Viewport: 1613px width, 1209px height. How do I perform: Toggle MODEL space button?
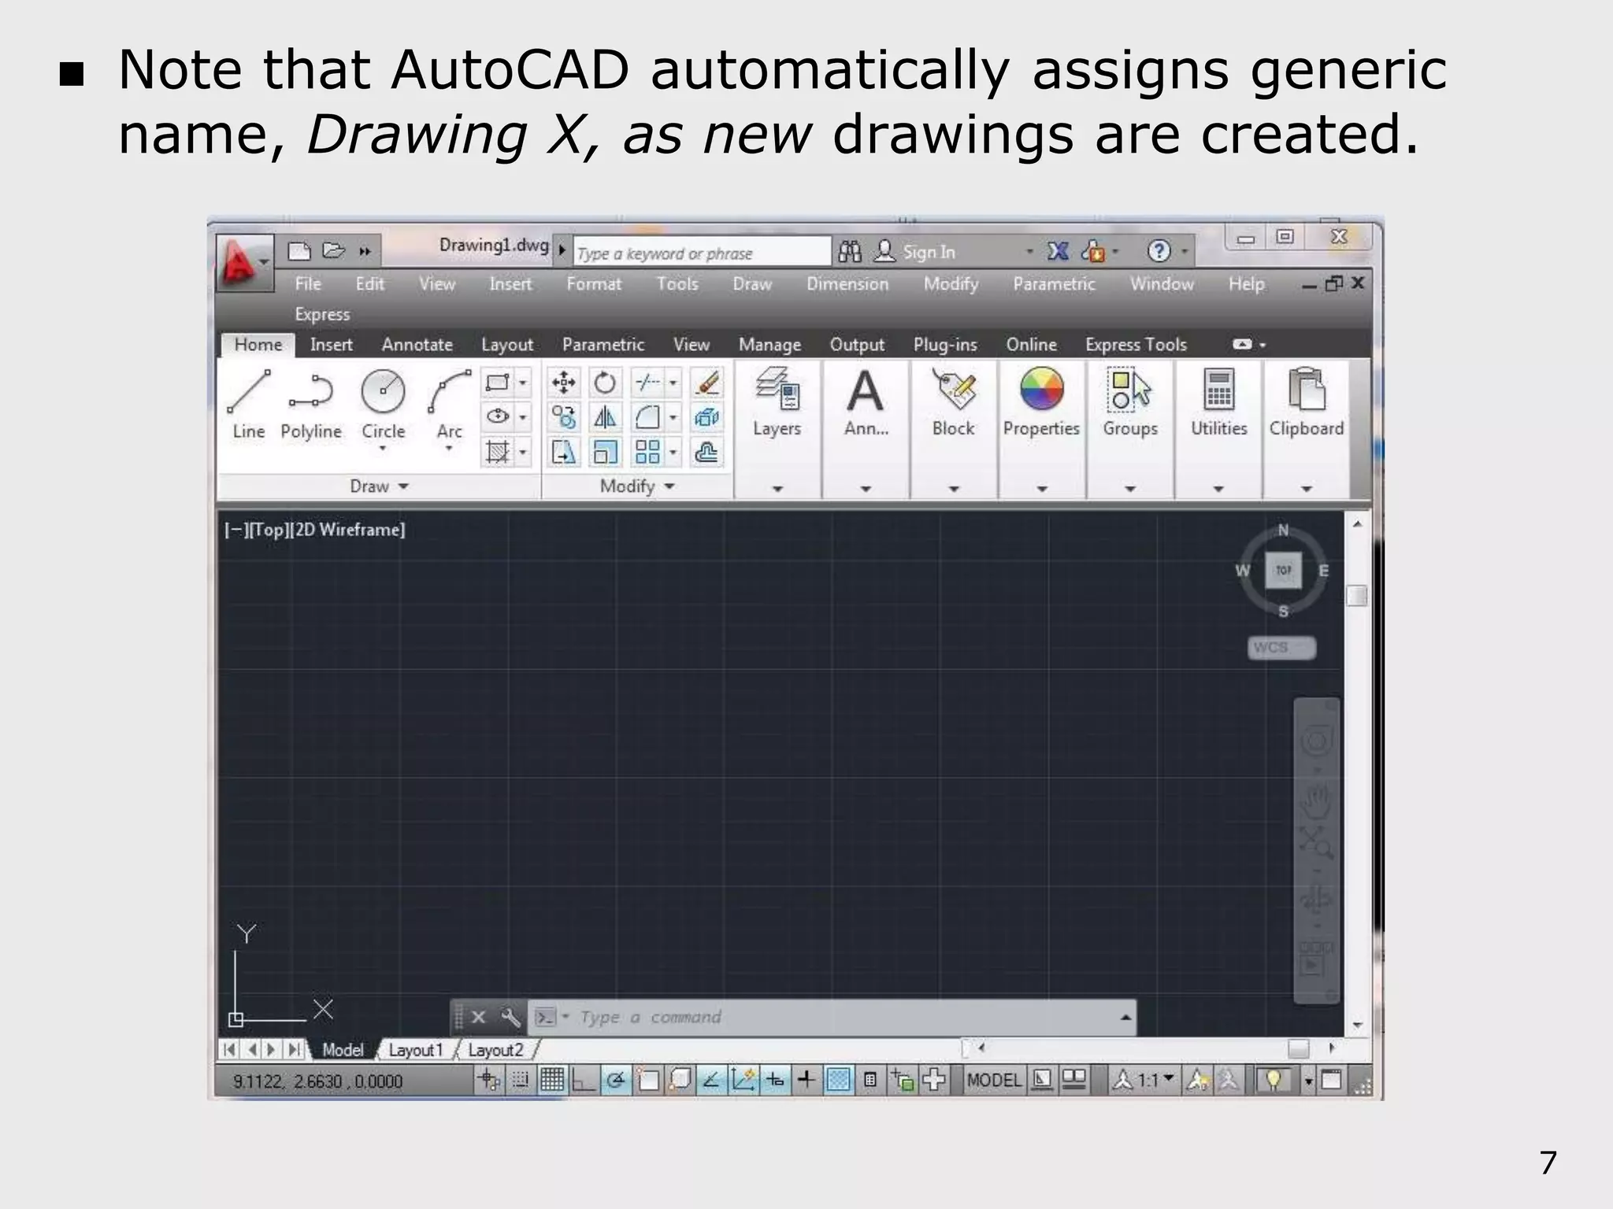993,1080
